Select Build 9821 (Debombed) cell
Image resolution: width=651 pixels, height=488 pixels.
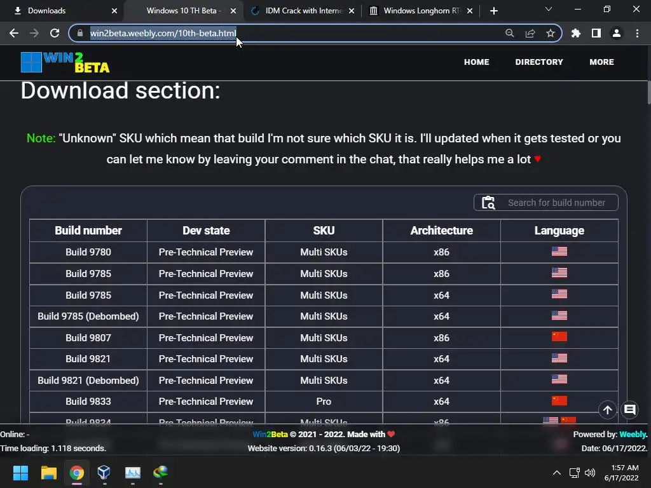coord(88,380)
